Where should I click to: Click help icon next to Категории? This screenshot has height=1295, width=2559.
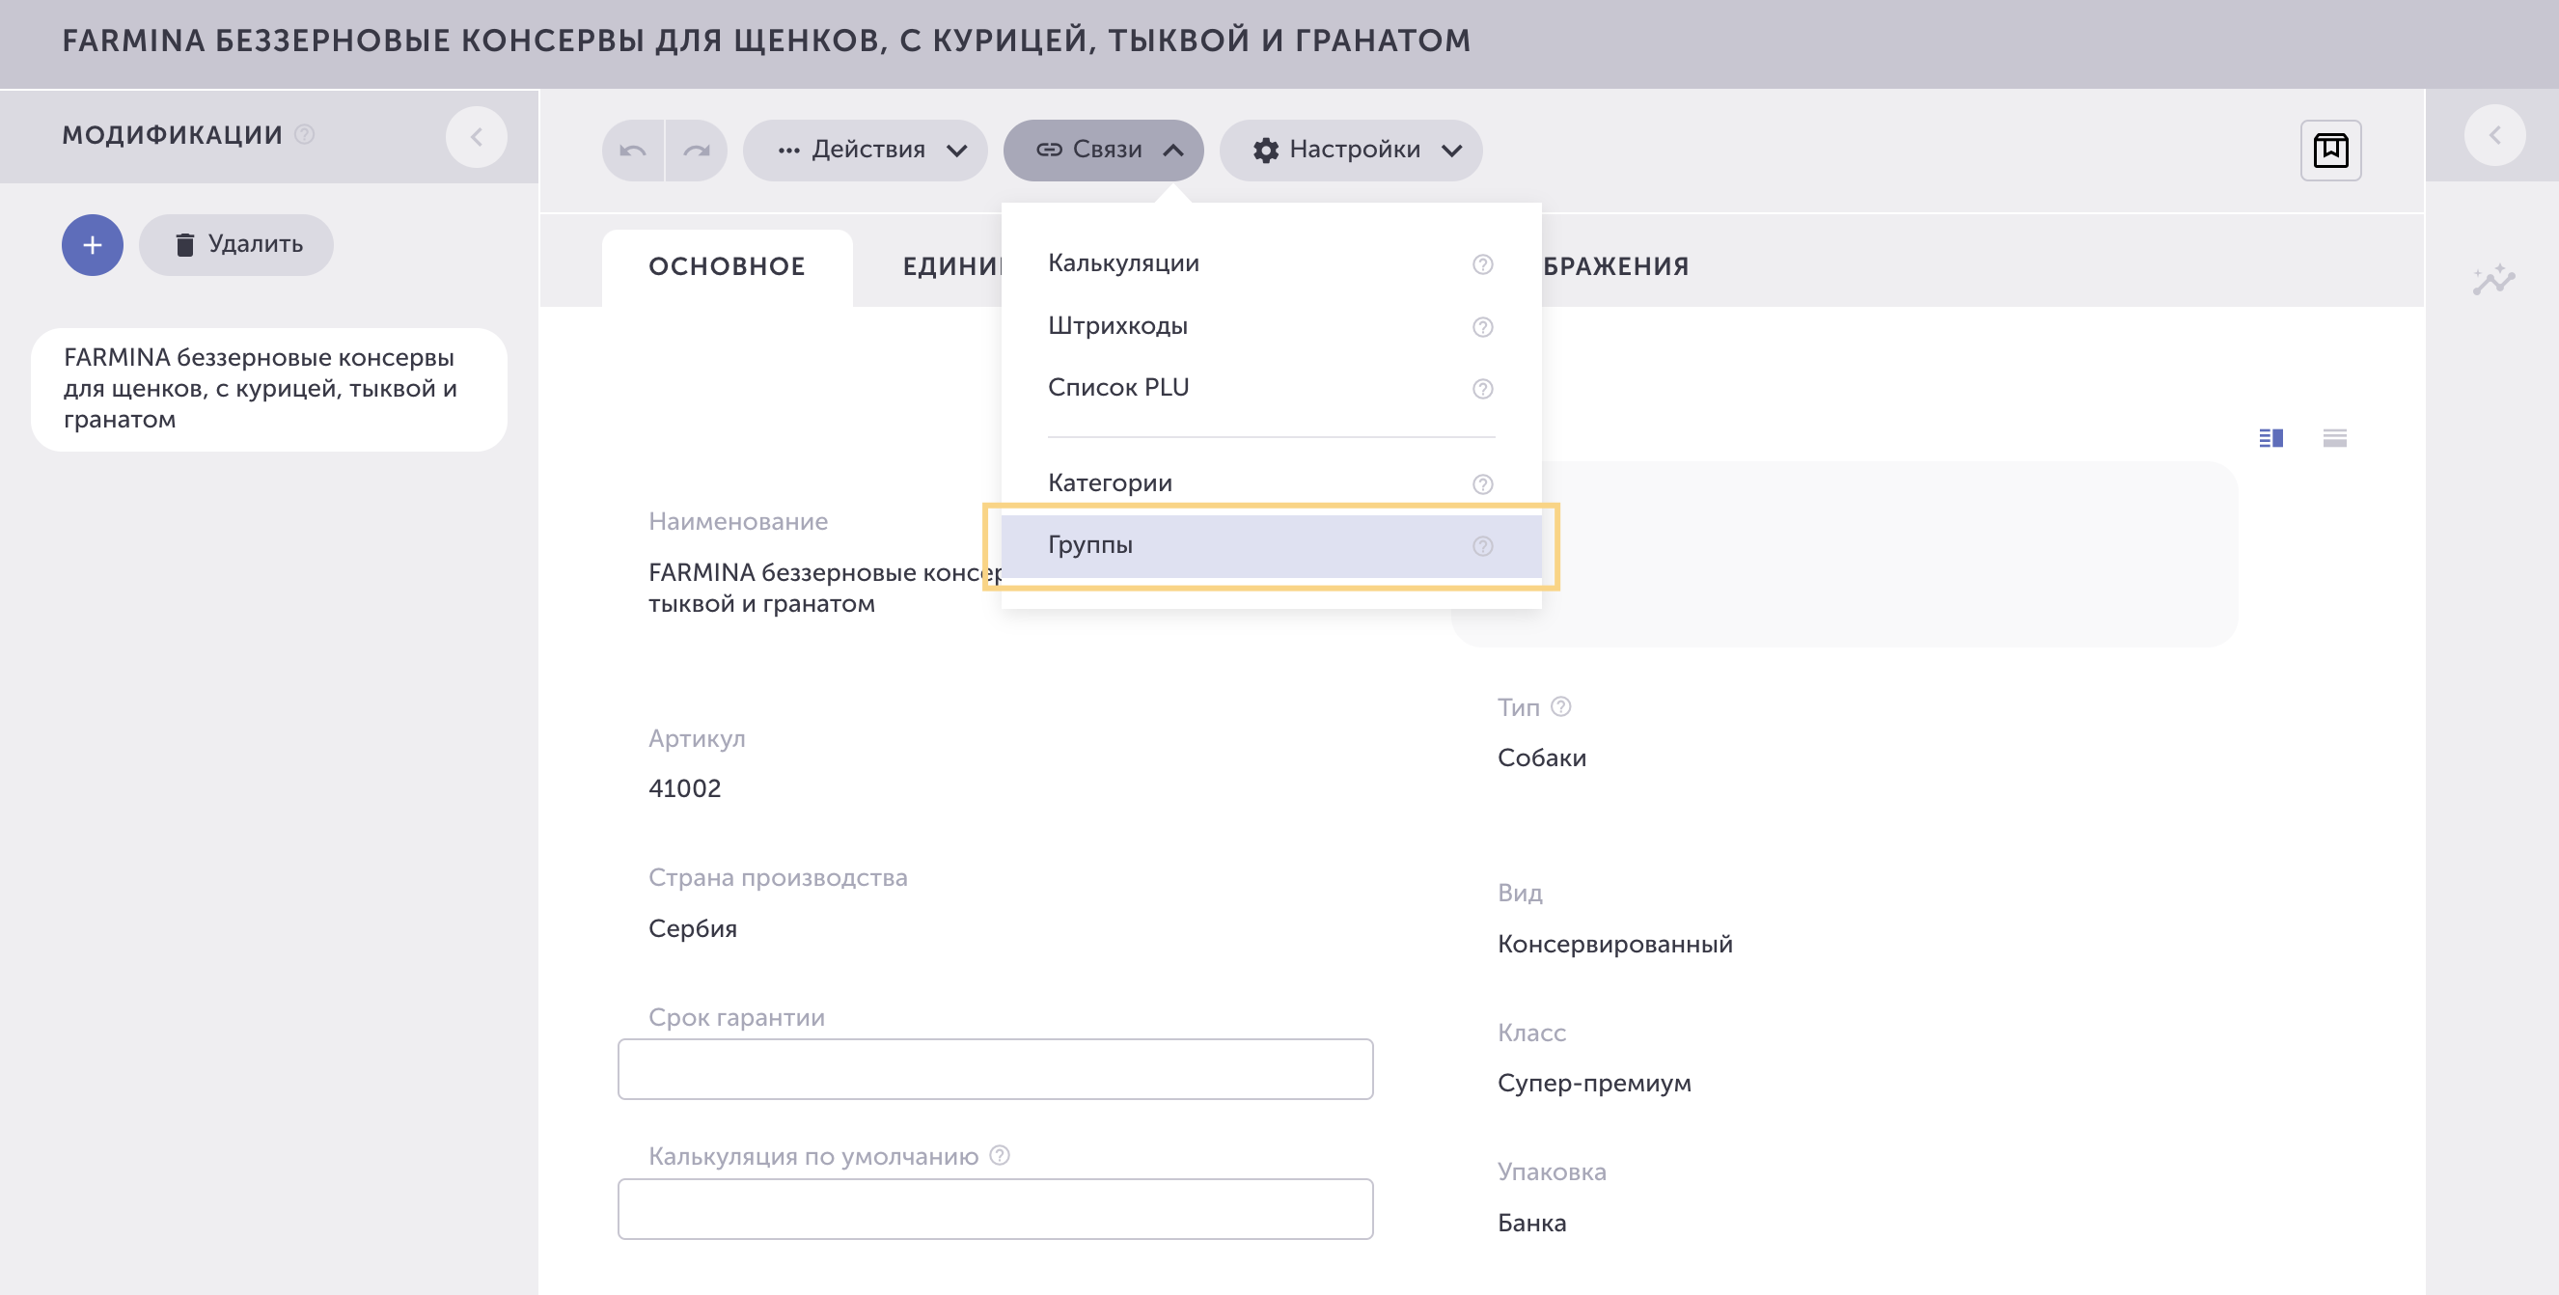pyautogui.click(x=1482, y=483)
